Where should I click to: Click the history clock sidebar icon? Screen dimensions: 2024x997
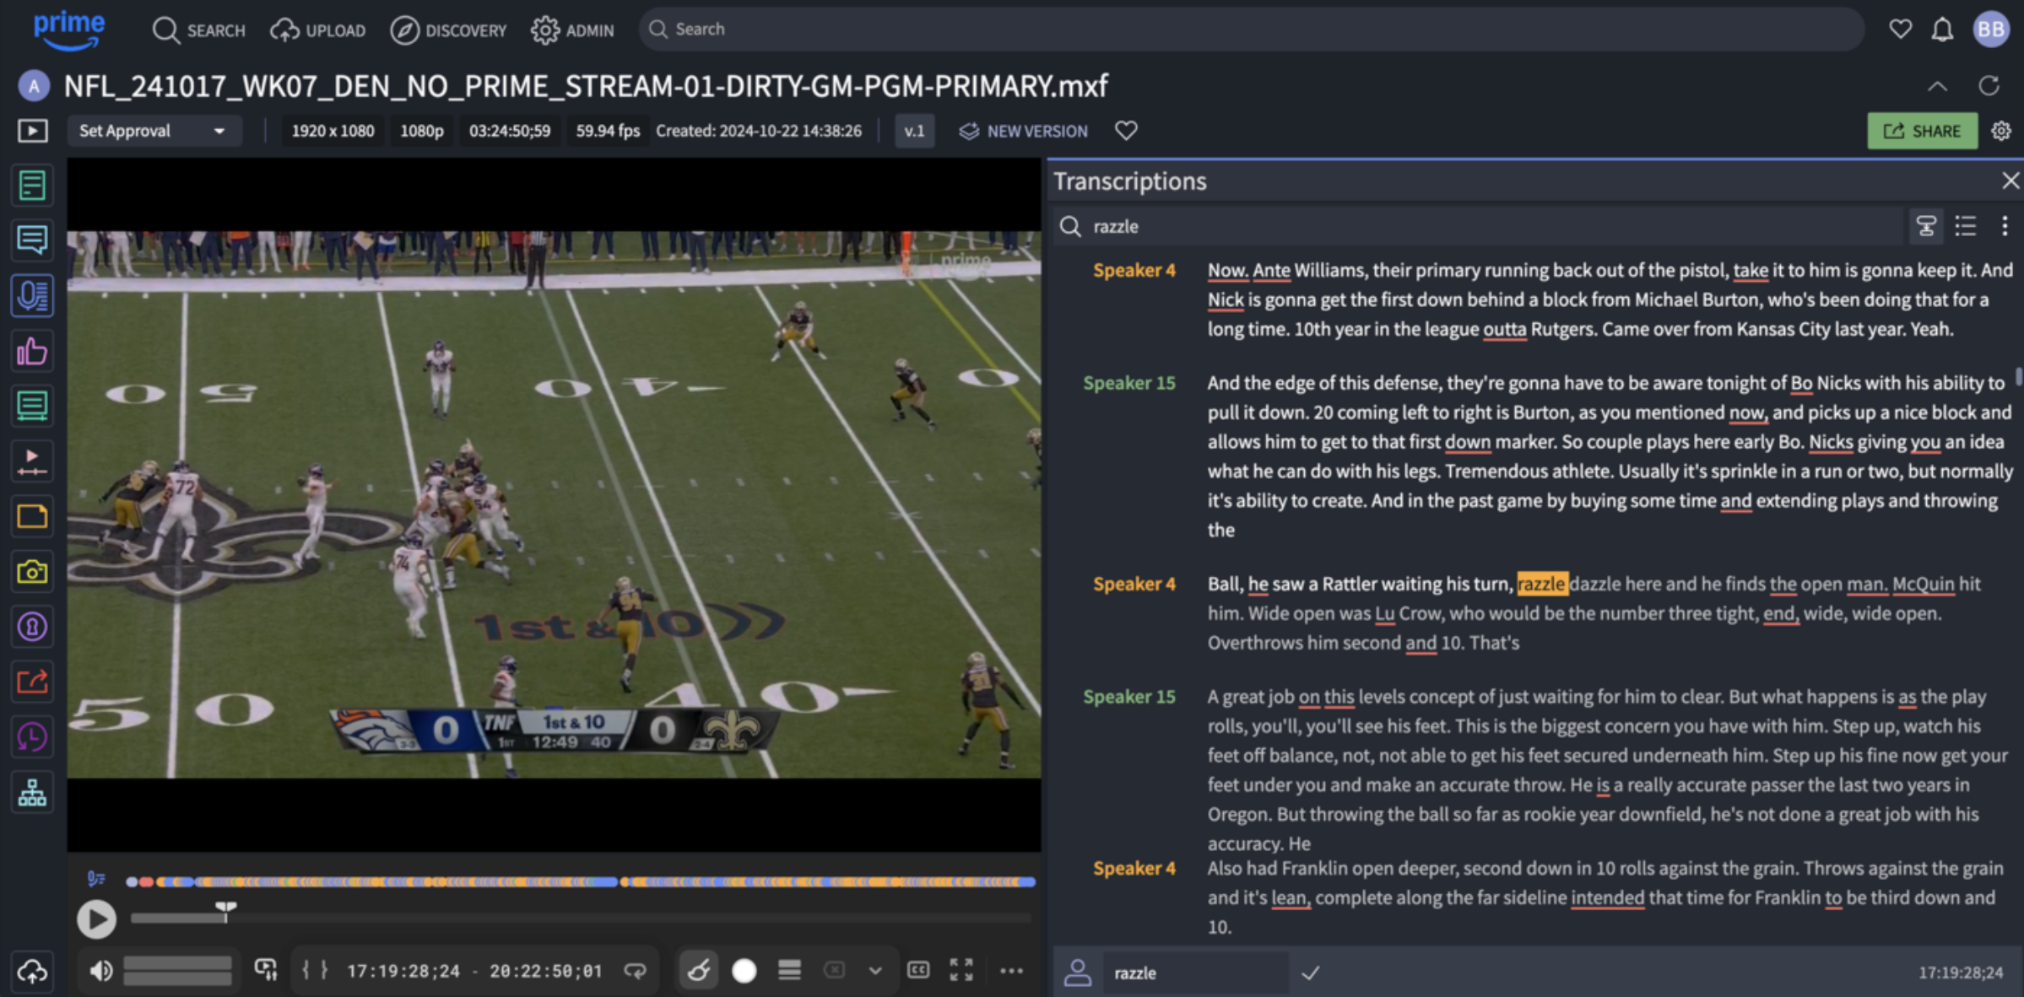(32, 737)
